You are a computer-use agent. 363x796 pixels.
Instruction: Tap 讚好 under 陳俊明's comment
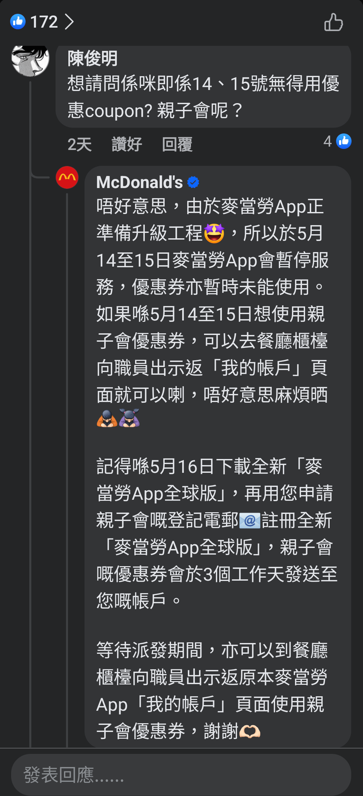[127, 145]
